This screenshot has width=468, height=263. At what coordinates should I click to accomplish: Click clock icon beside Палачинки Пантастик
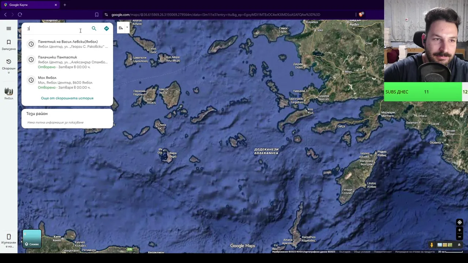[31, 60]
